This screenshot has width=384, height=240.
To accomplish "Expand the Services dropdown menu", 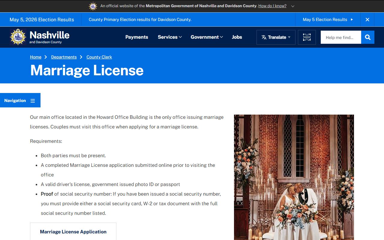I will (170, 37).
